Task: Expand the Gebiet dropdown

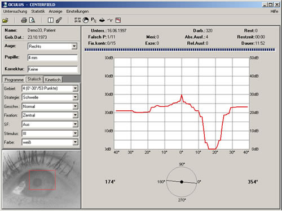Action: pyautogui.click(x=75, y=88)
